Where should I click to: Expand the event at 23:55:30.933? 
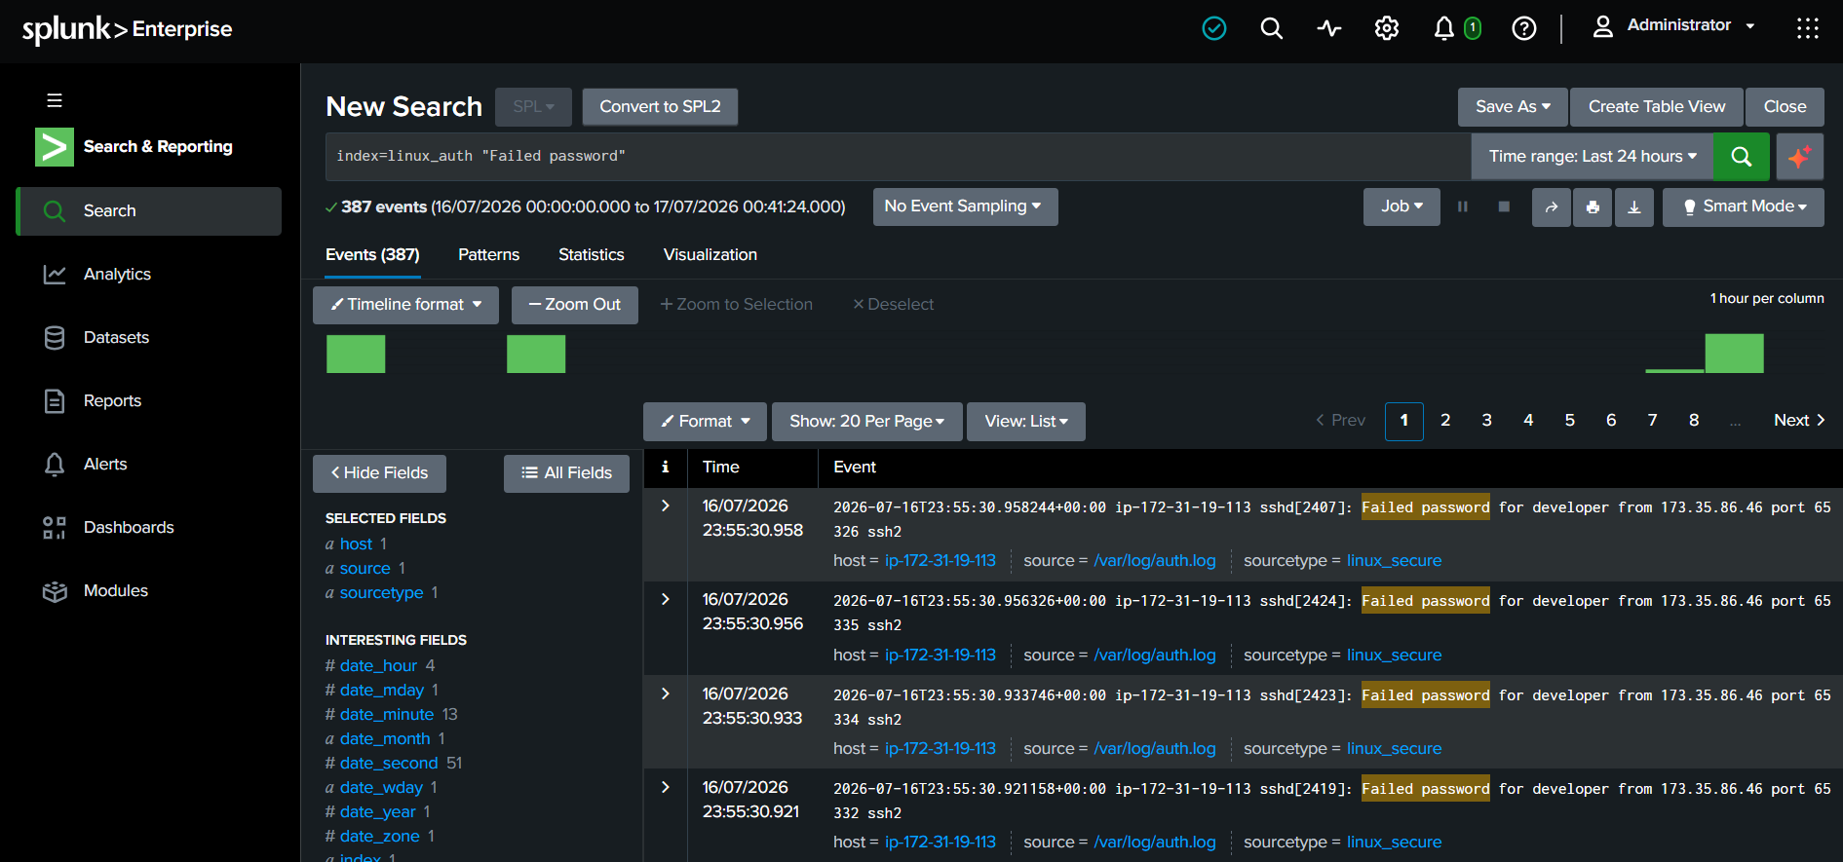point(666,693)
